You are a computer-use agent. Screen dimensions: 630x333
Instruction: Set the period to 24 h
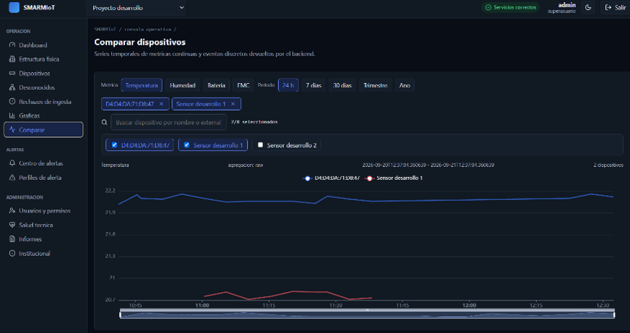[288, 85]
